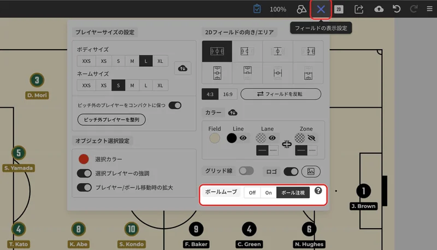
Task: Open the black Line color swatch
Action: [x=232, y=138]
